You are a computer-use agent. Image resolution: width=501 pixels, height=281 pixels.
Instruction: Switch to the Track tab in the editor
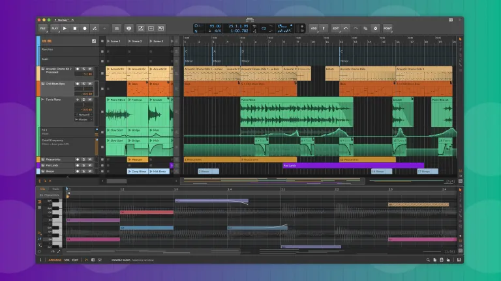[55, 189]
